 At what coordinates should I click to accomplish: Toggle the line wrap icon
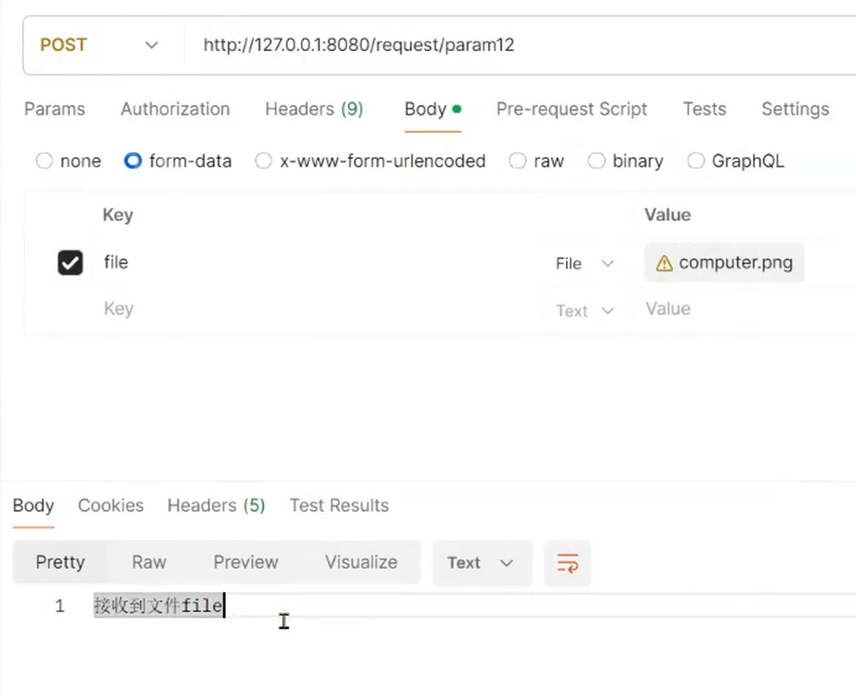click(567, 563)
